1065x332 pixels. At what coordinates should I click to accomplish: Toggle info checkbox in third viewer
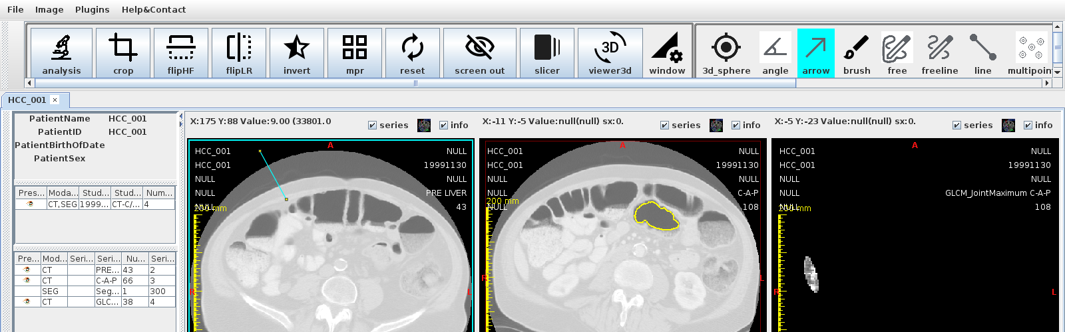pyautogui.click(x=1028, y=125)
